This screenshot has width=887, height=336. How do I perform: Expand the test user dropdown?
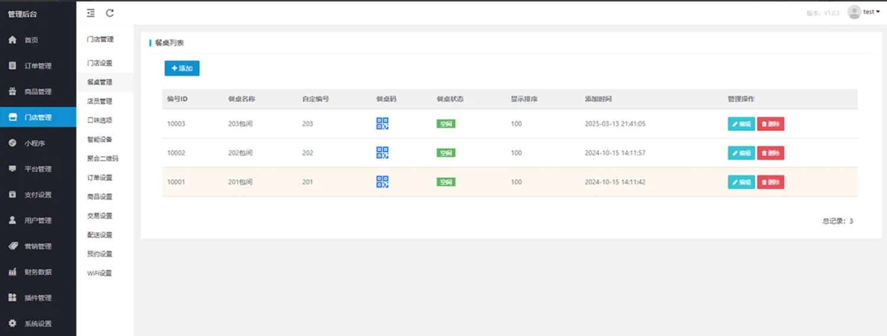(872, 12)
